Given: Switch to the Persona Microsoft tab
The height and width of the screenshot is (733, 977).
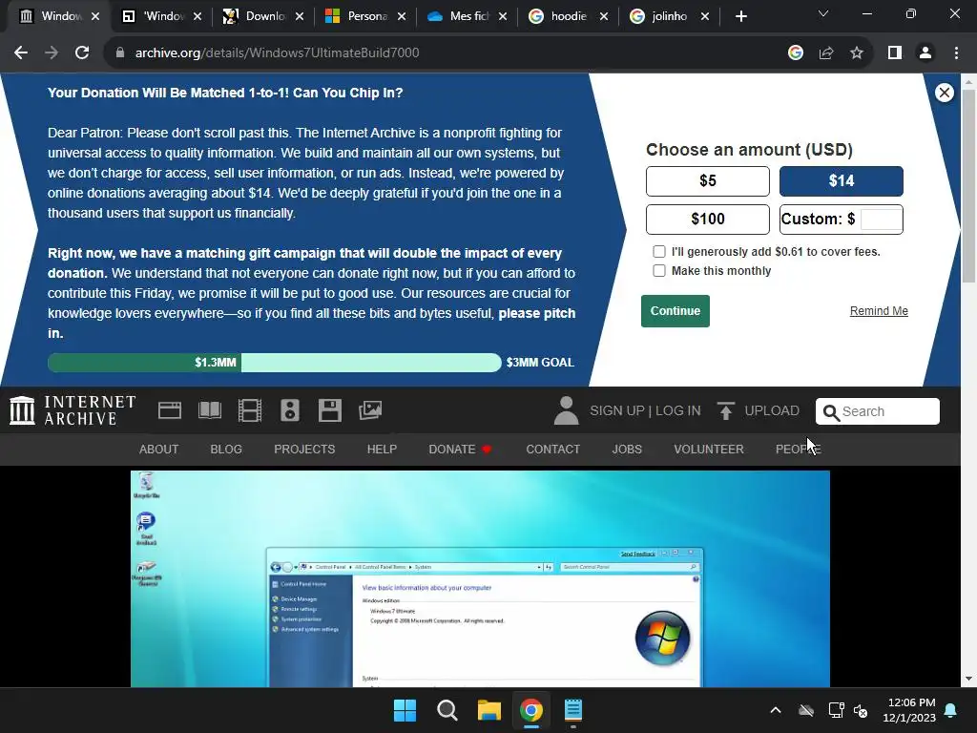Looking at the screenshot, I should 365,16.
